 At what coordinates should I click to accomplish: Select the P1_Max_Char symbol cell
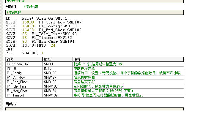24,91
